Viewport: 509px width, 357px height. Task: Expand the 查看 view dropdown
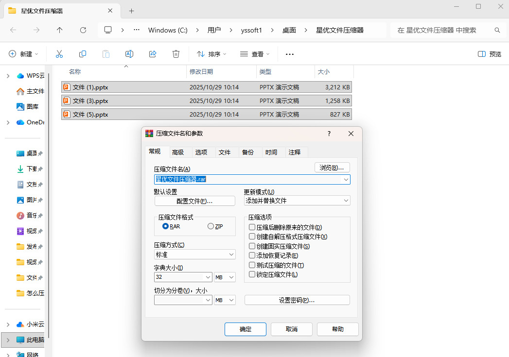point(268,54)
